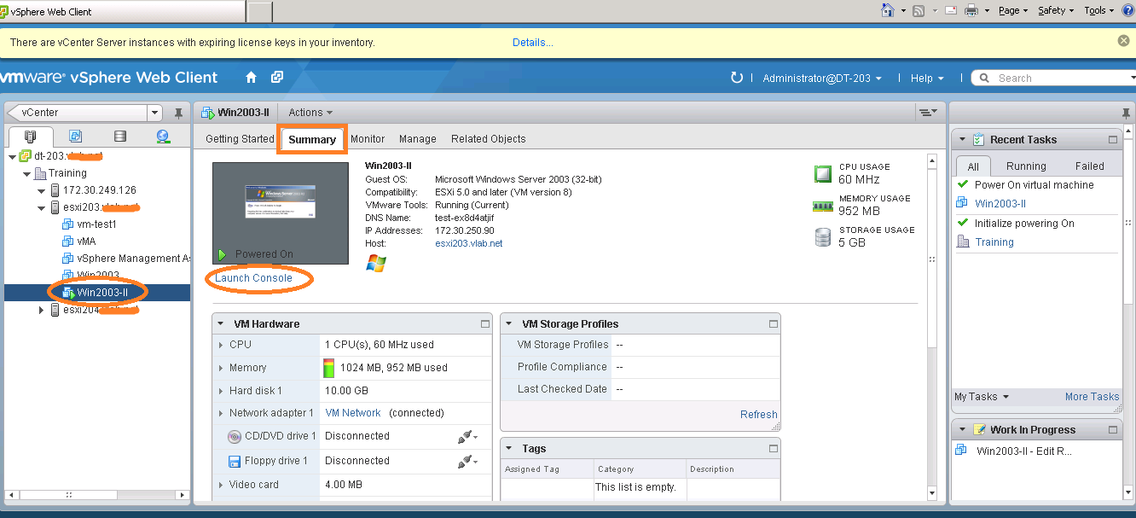
Task: Pin the Recent Tasks panel
Action: coord(1127,112)
